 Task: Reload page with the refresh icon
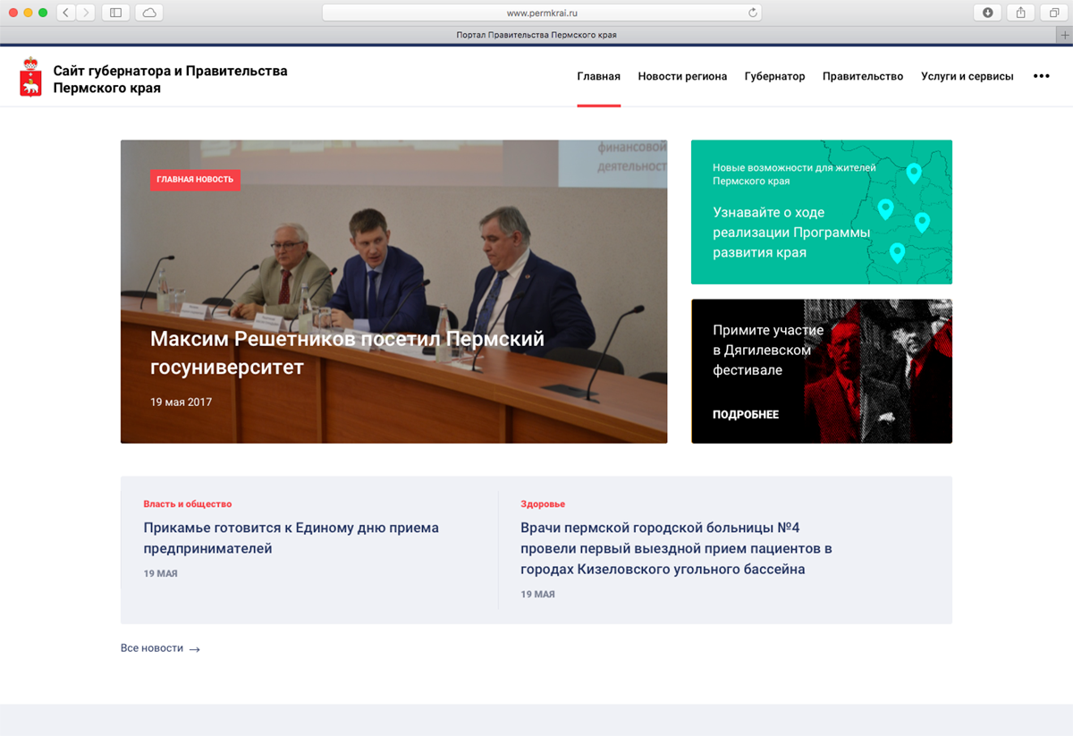753,13
